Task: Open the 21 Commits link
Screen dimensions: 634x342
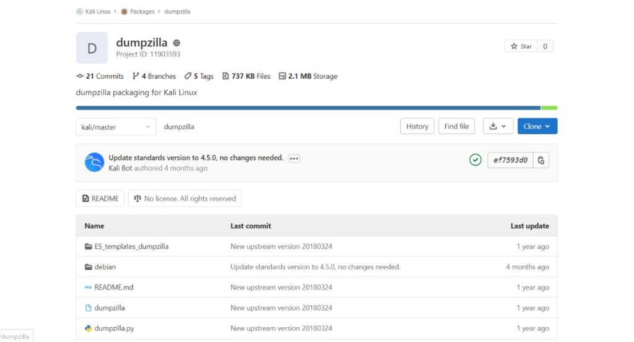Action: pos(100,76)
